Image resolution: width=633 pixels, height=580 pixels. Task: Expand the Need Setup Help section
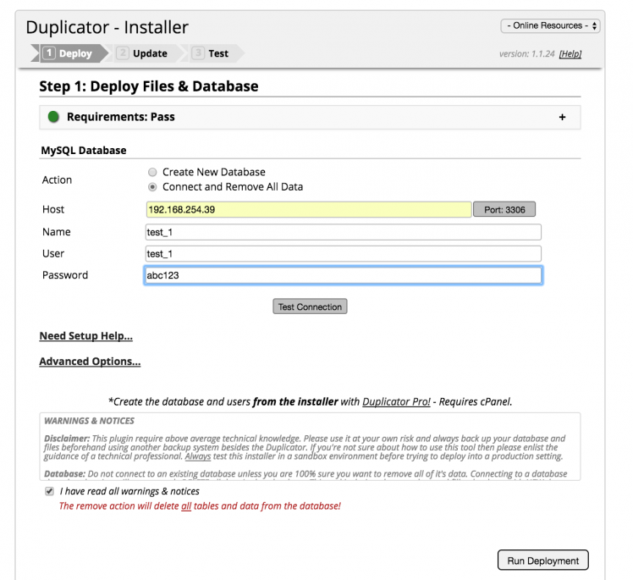point(86,336)
